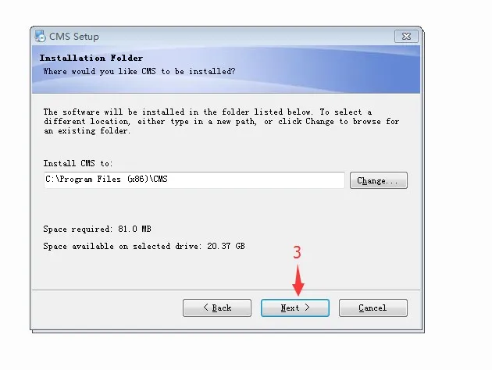Screen dimensions: 492x370
Task: Return to previous step with Back
Action: pos(217,308)
